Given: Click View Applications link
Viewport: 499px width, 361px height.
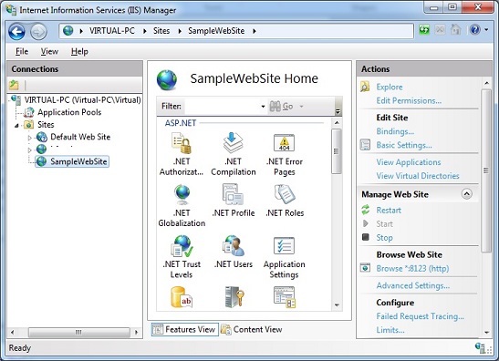Looking at the screenshot, I should (x=409, y=162).
